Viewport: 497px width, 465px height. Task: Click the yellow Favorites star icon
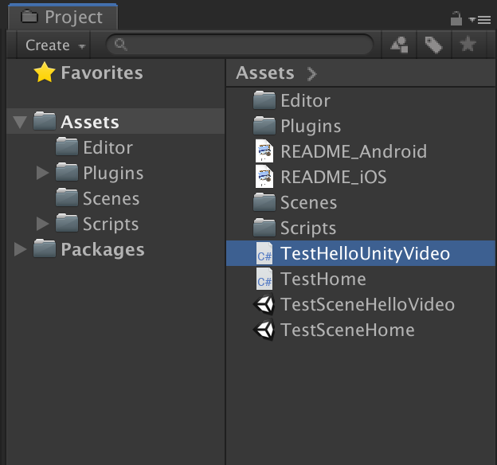(x=45, y=72)
